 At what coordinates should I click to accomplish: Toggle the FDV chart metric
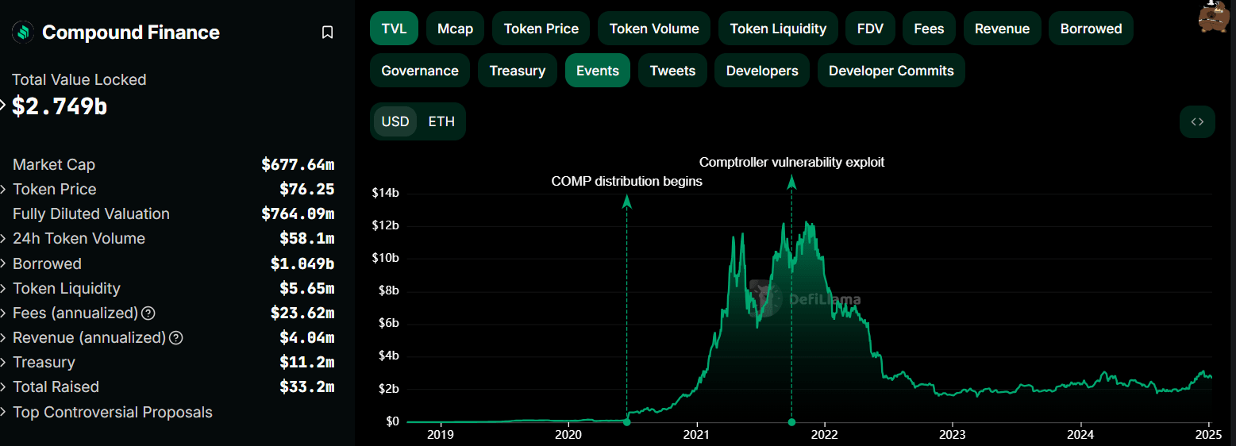point(870,29)
